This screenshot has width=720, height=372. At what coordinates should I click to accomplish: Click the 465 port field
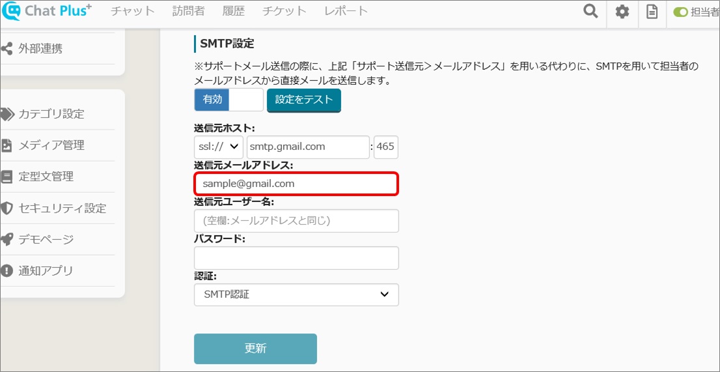(385, 147)
